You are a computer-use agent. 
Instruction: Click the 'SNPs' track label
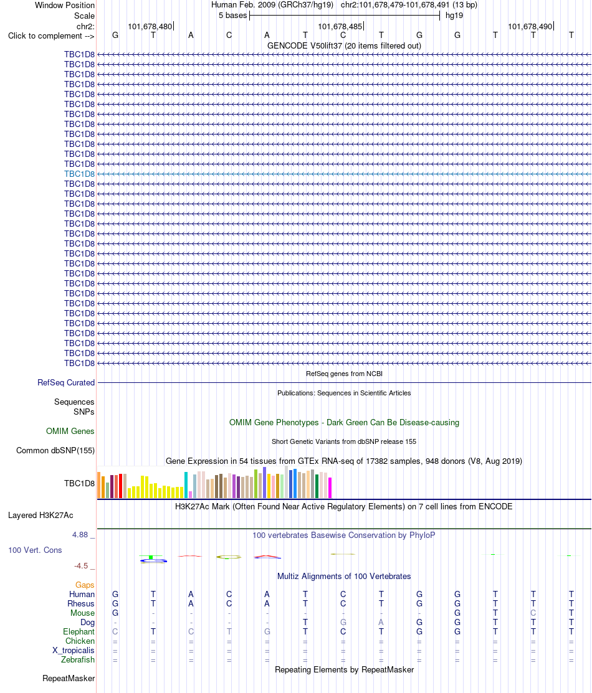pos(84,412)
